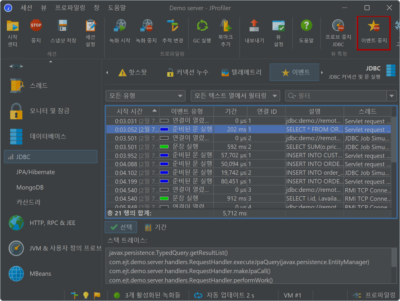
Task: Open the Start Center (시작 센터)
Action: coord(12,33)
